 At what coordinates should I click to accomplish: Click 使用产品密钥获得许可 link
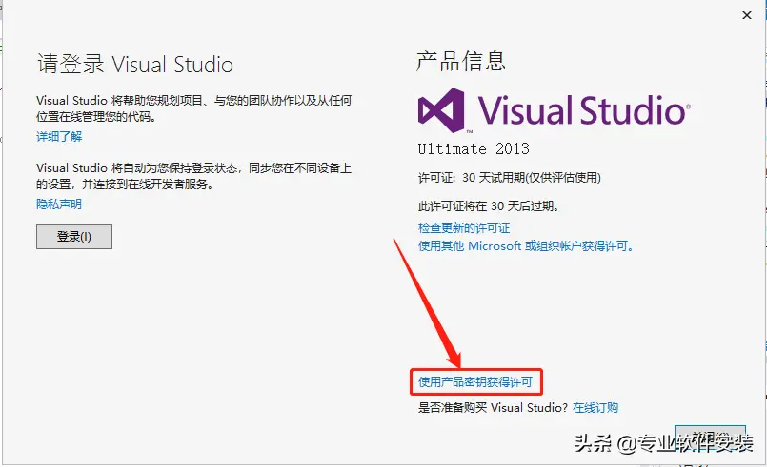[475, 381]
